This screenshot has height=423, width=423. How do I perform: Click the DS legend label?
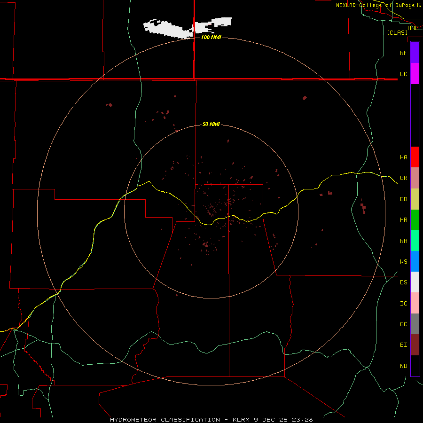point(403,282)
